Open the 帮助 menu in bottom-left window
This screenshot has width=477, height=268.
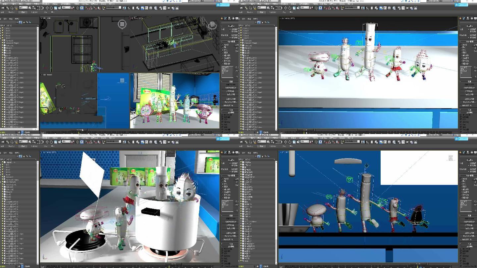111,138
